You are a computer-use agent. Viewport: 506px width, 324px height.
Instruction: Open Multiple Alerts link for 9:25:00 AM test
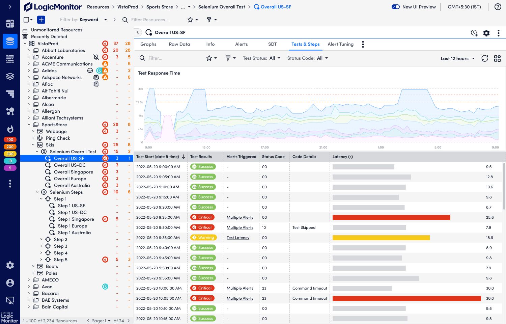point(240,217)
